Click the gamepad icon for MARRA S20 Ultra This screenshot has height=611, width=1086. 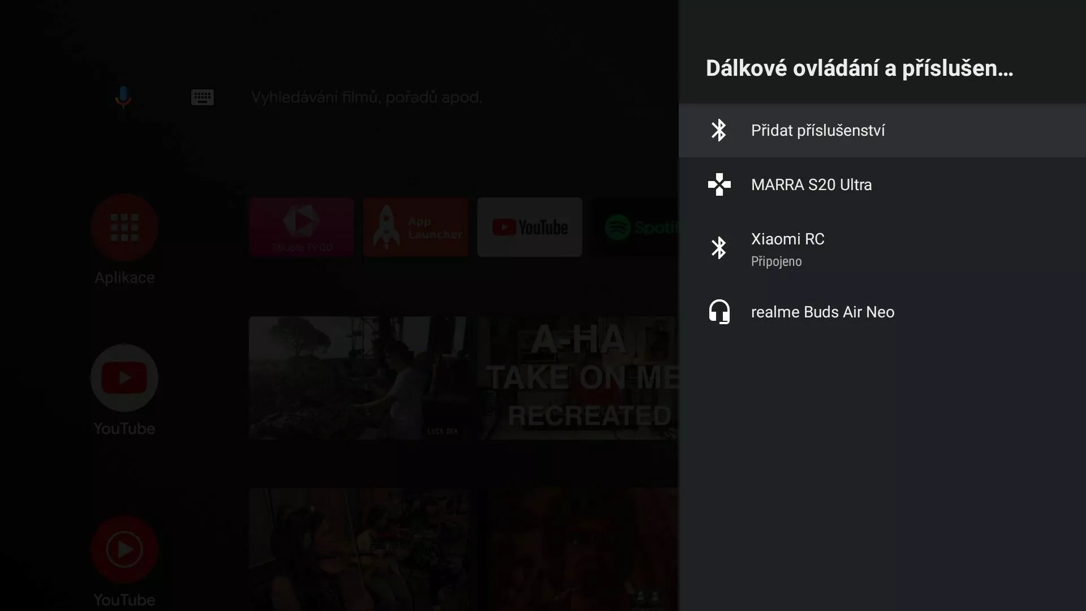pyautogui.click(x=719, y=184)
